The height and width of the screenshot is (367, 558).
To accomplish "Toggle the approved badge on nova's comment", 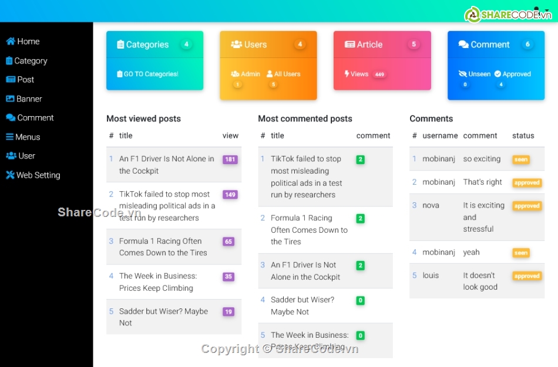I will [x=527, y=206].
